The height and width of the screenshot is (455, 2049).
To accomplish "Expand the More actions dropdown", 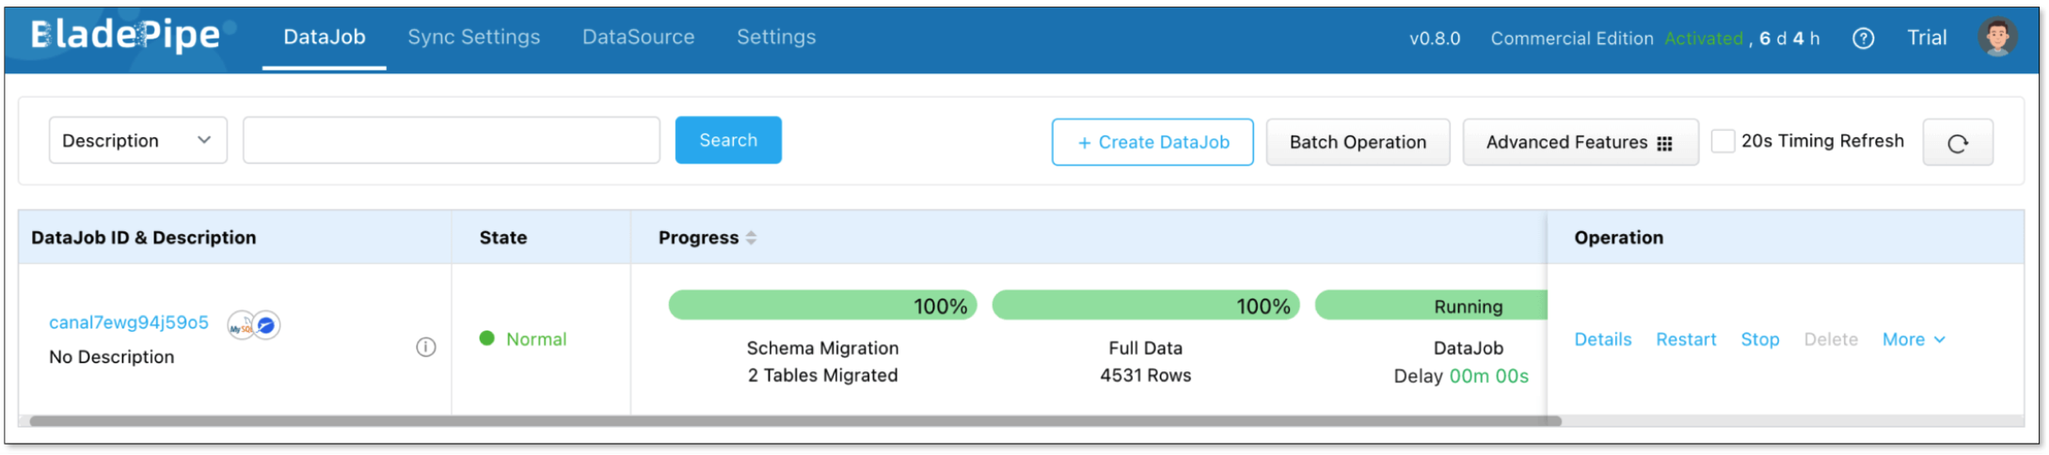I will click(x=1913, y=339).
